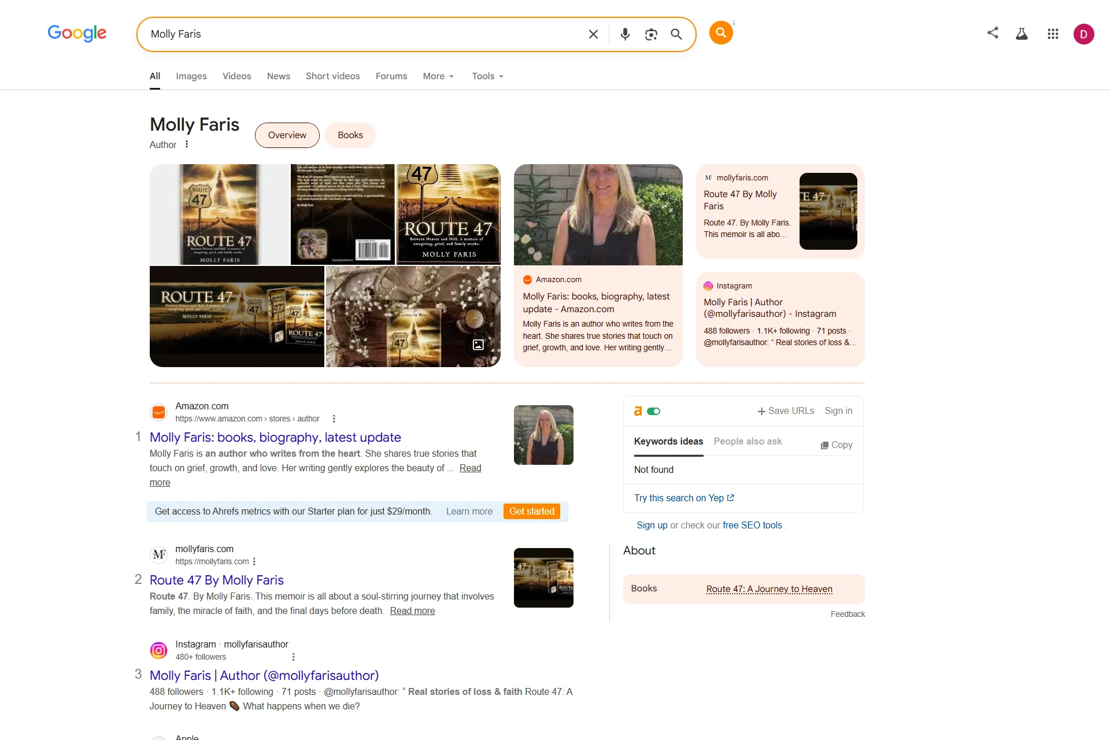Switch to the Keywords ideas tab
This screenshot has width=1110, height=740.
tap(669, 442)
